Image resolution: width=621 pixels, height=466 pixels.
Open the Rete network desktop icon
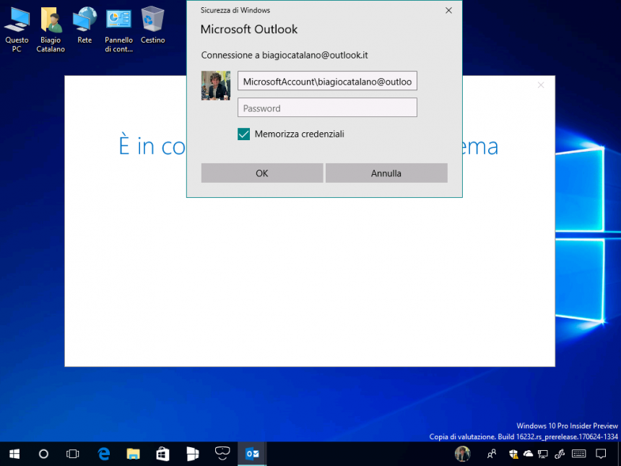tap(84, 25)
